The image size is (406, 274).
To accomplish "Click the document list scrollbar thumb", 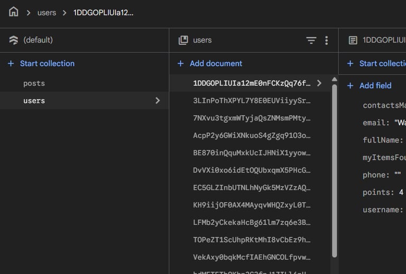I will pyautogui.click(x=334, y=171).
